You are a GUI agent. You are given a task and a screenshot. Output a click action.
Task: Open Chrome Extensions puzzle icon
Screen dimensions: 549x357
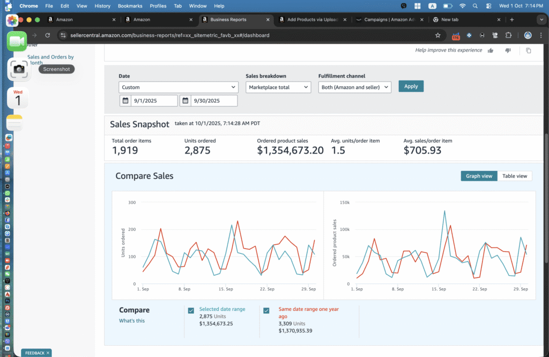point(508,35)
